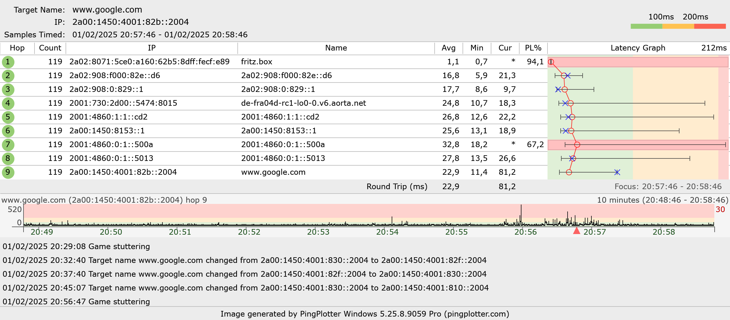Click the 212ms graph scale value

click(x=714, y=48)
